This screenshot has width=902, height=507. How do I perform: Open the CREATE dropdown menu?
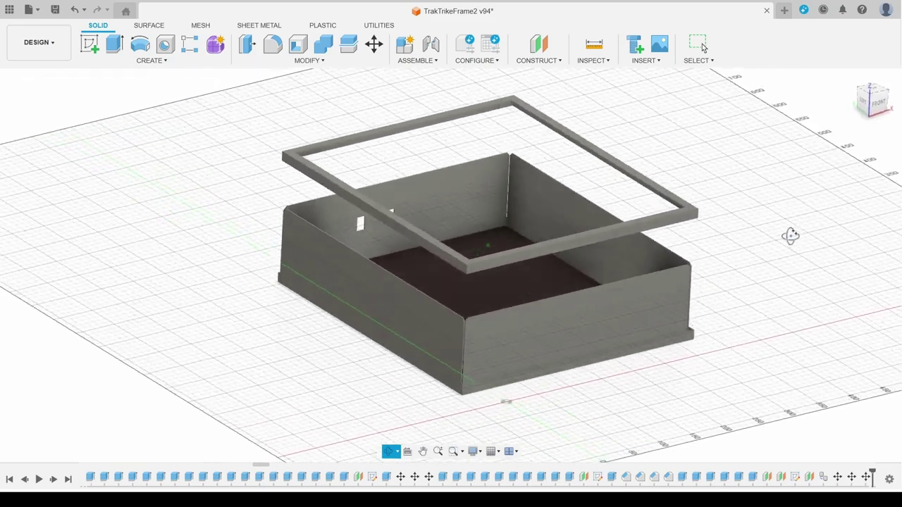pyautogui.click(x=152, y=61)
